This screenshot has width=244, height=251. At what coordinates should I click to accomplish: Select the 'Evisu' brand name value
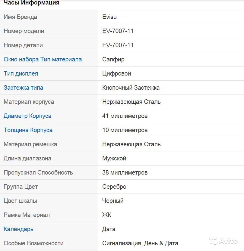tap(109, 17)
